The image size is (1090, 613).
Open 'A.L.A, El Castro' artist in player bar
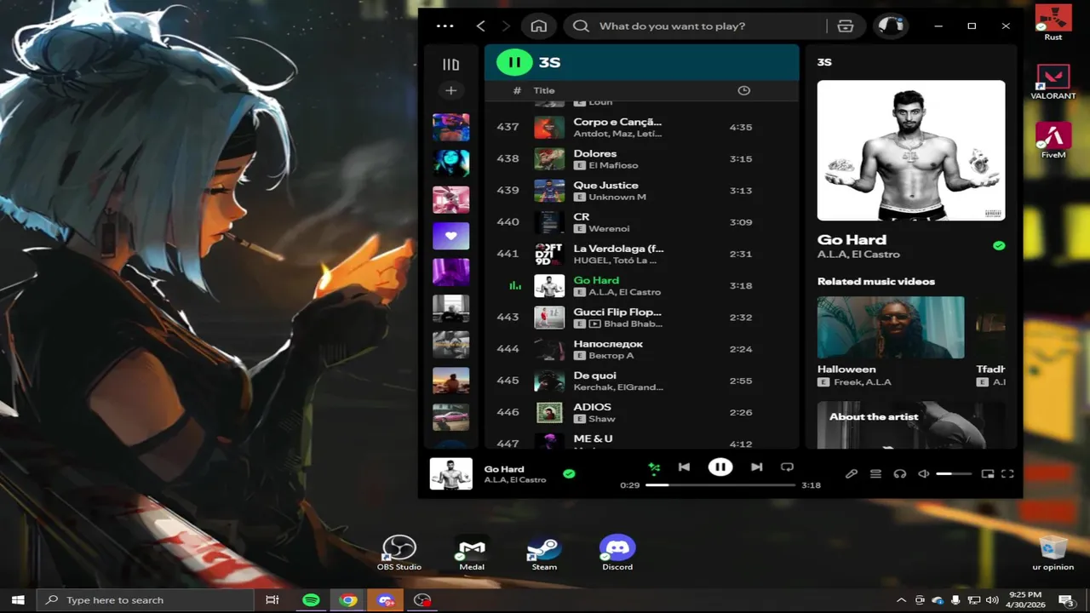[x=515, y=480]
